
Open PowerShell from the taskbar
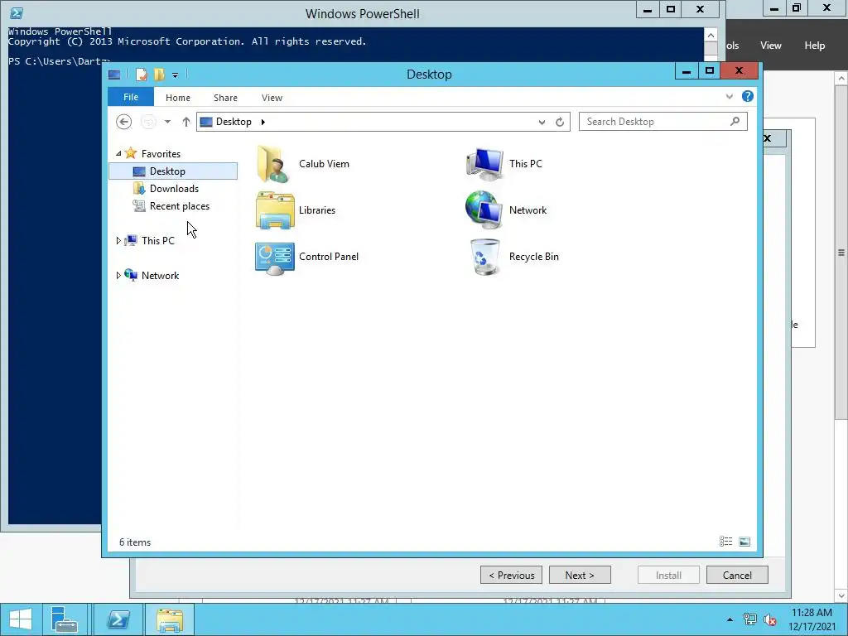point(118,619)
